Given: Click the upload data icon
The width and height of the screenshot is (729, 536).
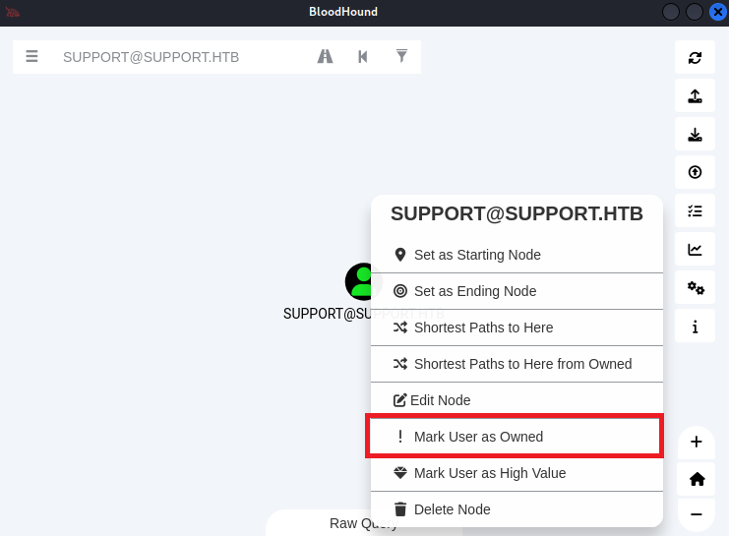Looking at the screenshot, I should pyautogui.click(x=695, y=173).
